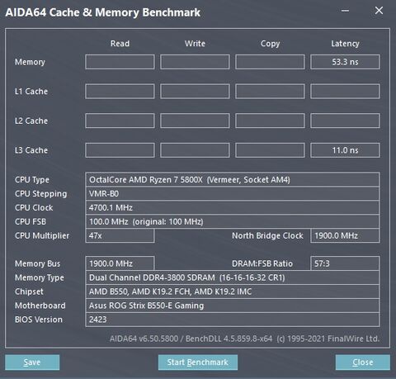This screenshot has height=379, width=396.
Task: Click the Latency column header
Action: (x=345, y=44)
